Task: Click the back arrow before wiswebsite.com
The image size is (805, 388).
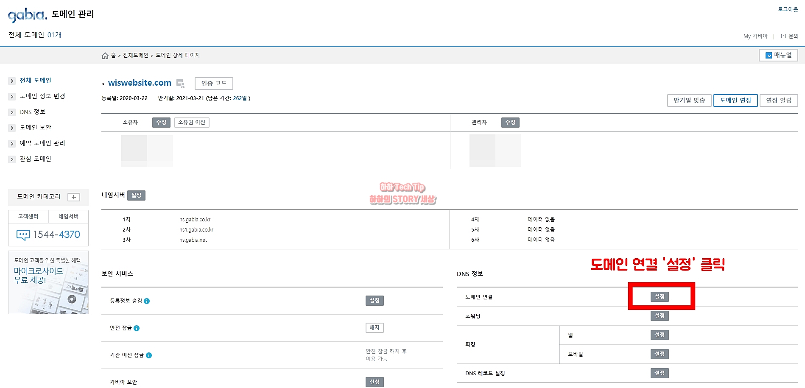Action: [x=103, y=84]
